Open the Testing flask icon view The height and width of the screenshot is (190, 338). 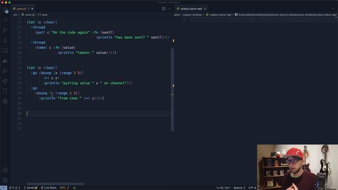tap(5, 40)
